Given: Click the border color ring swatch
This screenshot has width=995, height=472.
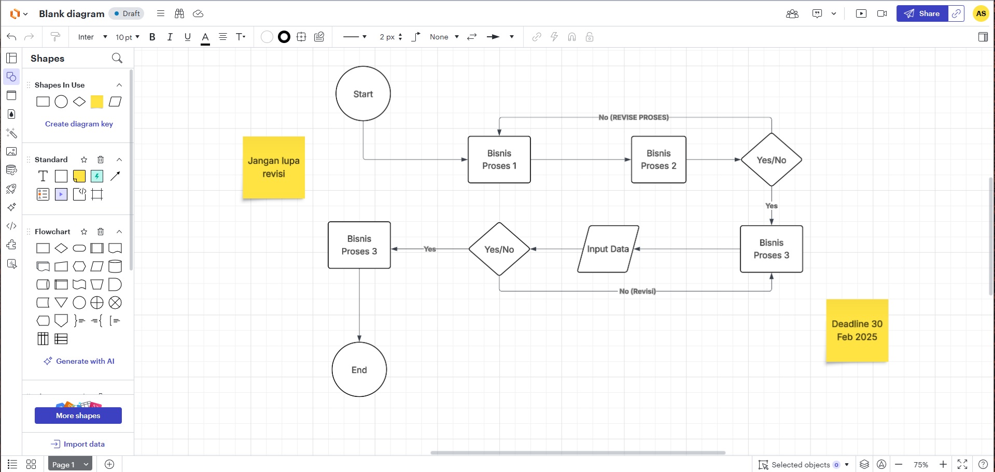Looking at the screenshot, I should click(284, 37).
